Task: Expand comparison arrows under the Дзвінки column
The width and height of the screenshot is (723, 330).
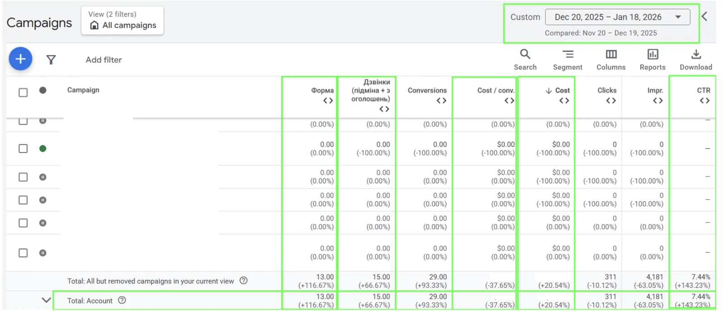Action: click(384, 109)
